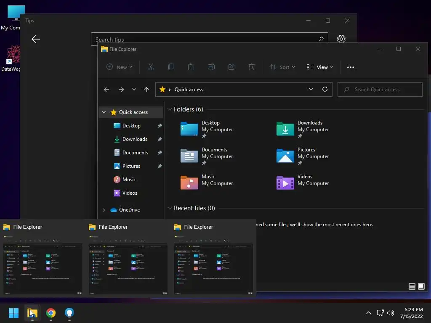Click the Copy icon in File Explorer toolbar

coord(171,67)
